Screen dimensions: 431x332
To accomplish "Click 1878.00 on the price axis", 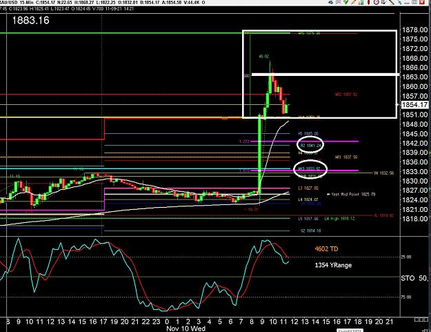I will pyautogui.click(x=414, y=30).
